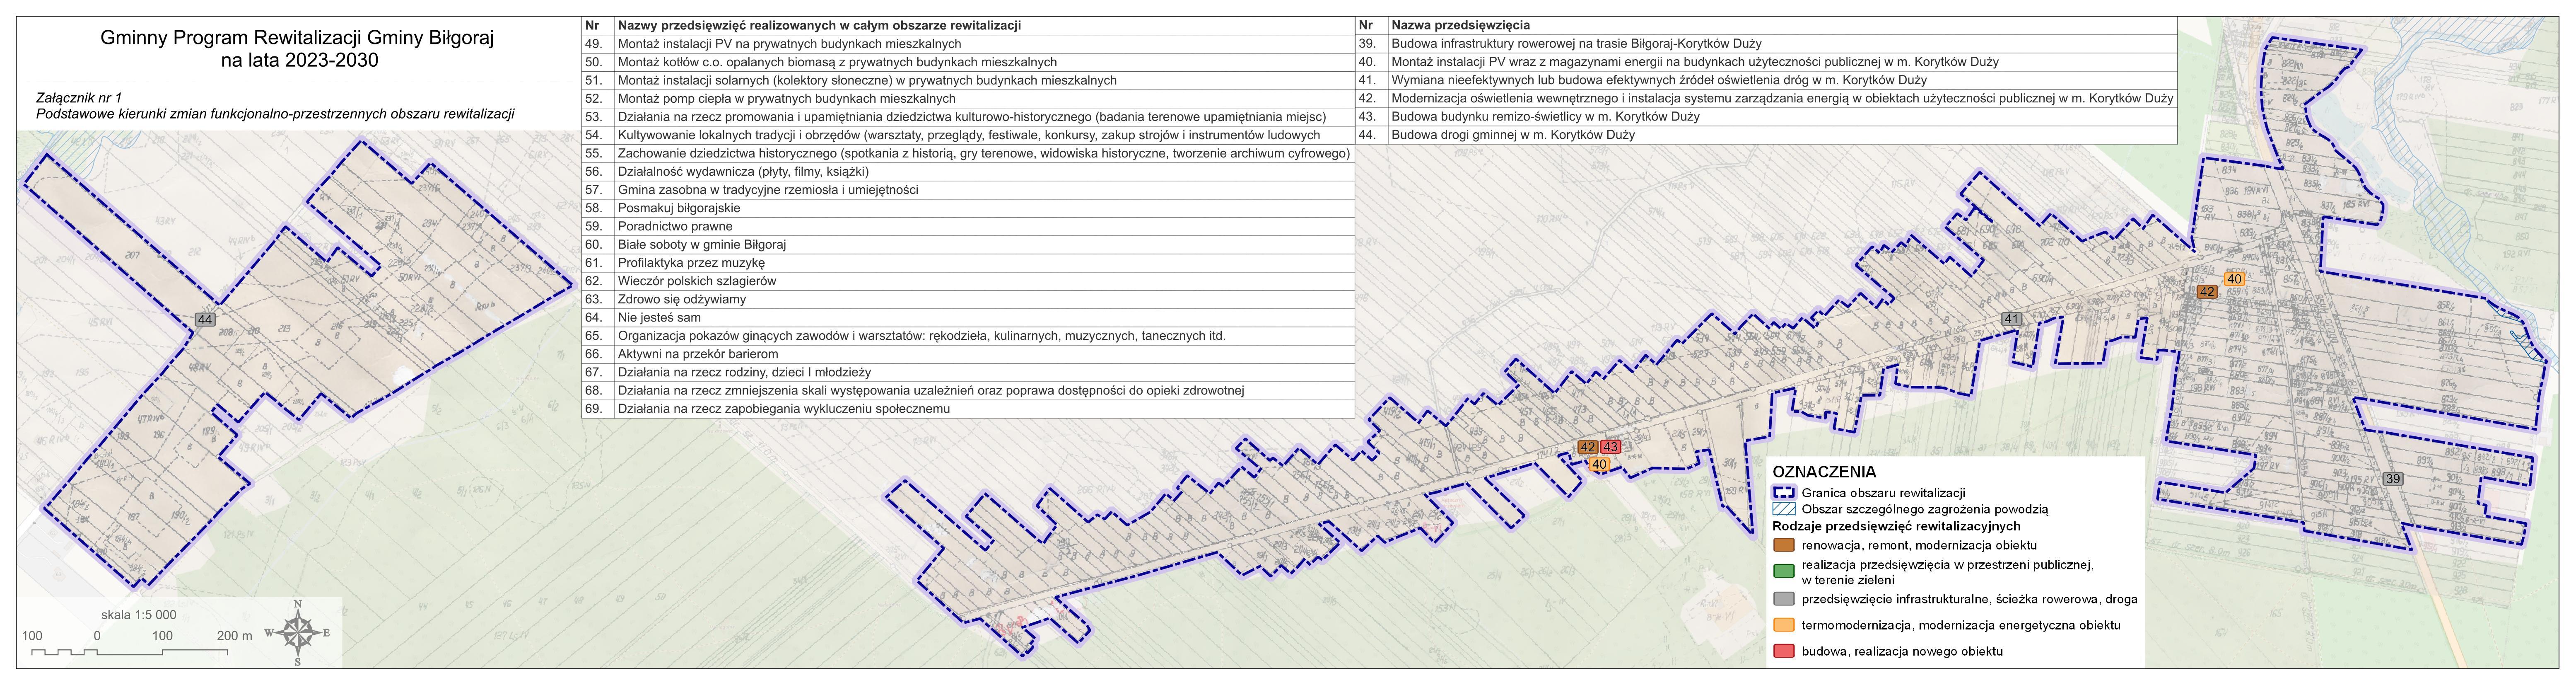Image resolution: width=2576 pixels, height=685 pixels.
Task: Select row 64 'Nie jesteś sam'
Action: 968,318
